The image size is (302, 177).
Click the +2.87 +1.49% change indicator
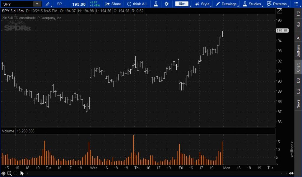pyautogui.click(x=95, y=4)
